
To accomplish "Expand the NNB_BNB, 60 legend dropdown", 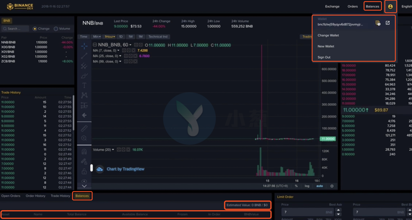I will tap(130, 45).
